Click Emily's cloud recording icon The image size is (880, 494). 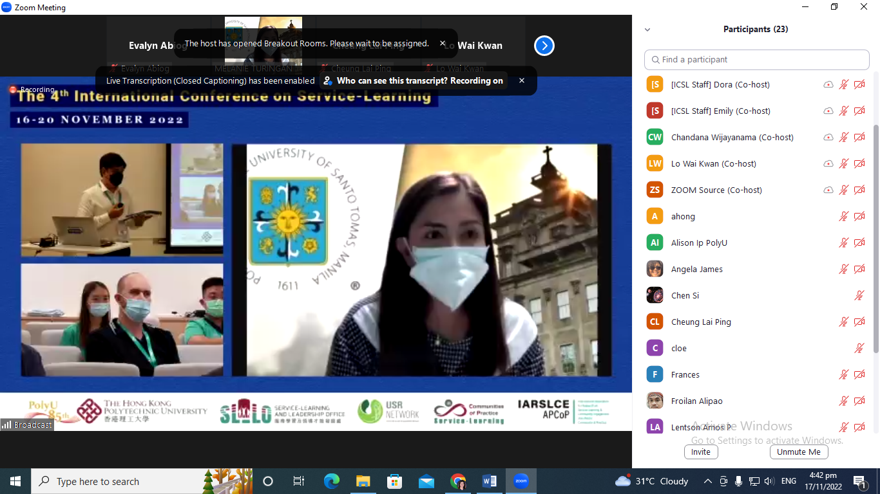tap(828, 111)
